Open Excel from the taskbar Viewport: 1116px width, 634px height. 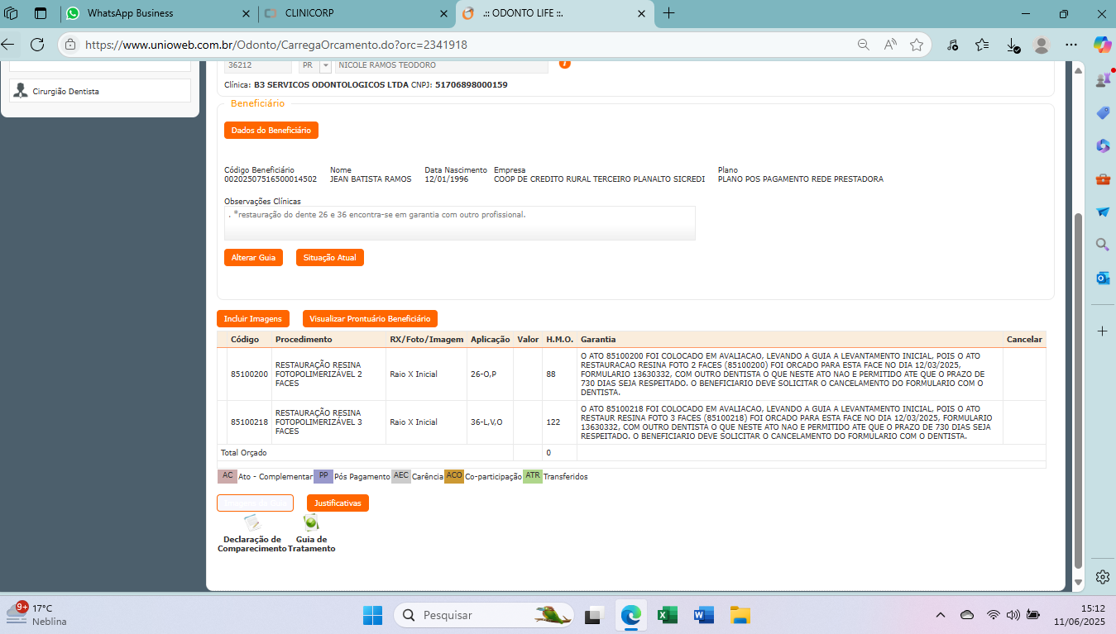tap(668, 615)
